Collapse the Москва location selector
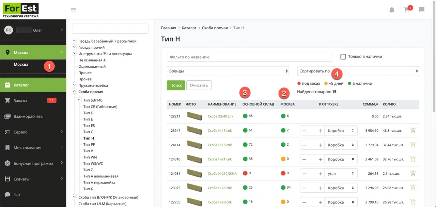This screenshot has width=436, height=207. pos(33,52)
